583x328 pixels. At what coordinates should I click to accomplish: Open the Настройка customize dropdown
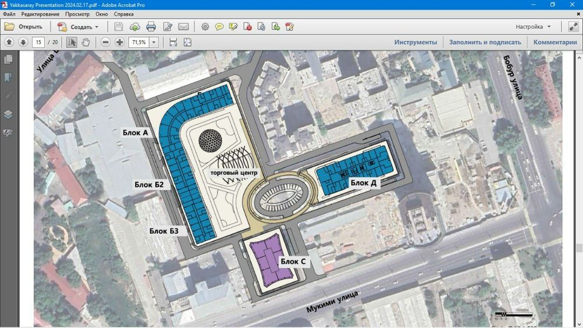click(533, 27)
